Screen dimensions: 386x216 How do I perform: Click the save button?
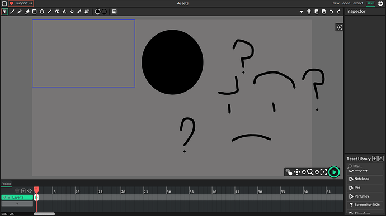click(x=370, y=3)
